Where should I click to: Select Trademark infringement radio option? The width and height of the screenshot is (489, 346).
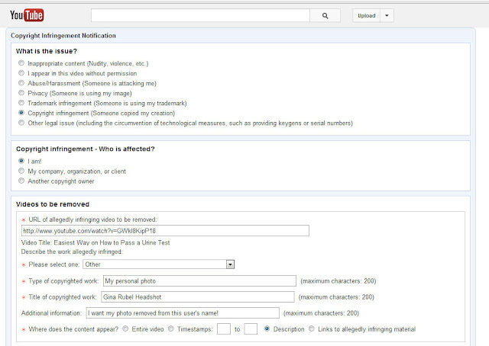(21, 103)
